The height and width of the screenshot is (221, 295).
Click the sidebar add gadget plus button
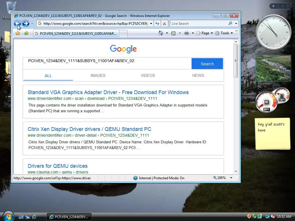click(273, 6)
